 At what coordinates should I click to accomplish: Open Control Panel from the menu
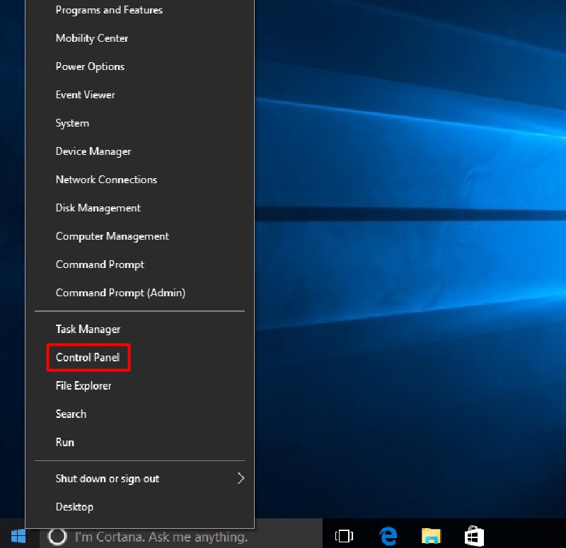[88, 358]
